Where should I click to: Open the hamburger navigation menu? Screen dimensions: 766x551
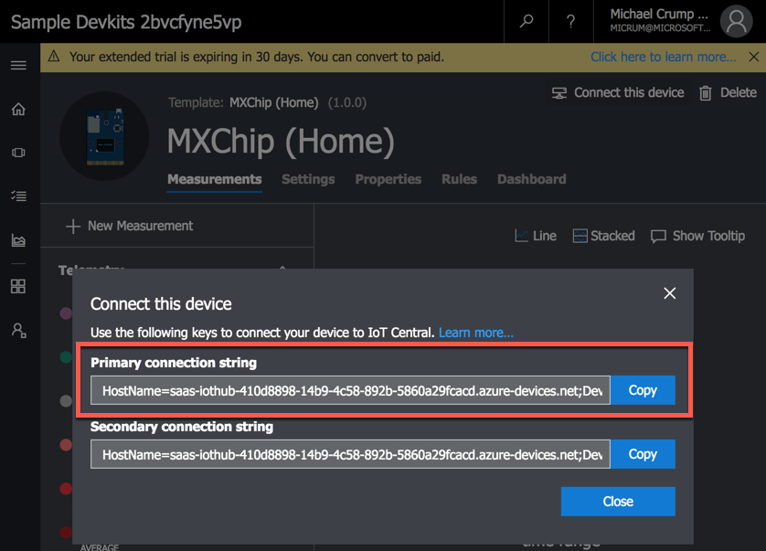pyautogui.click(x=18, y=65)
